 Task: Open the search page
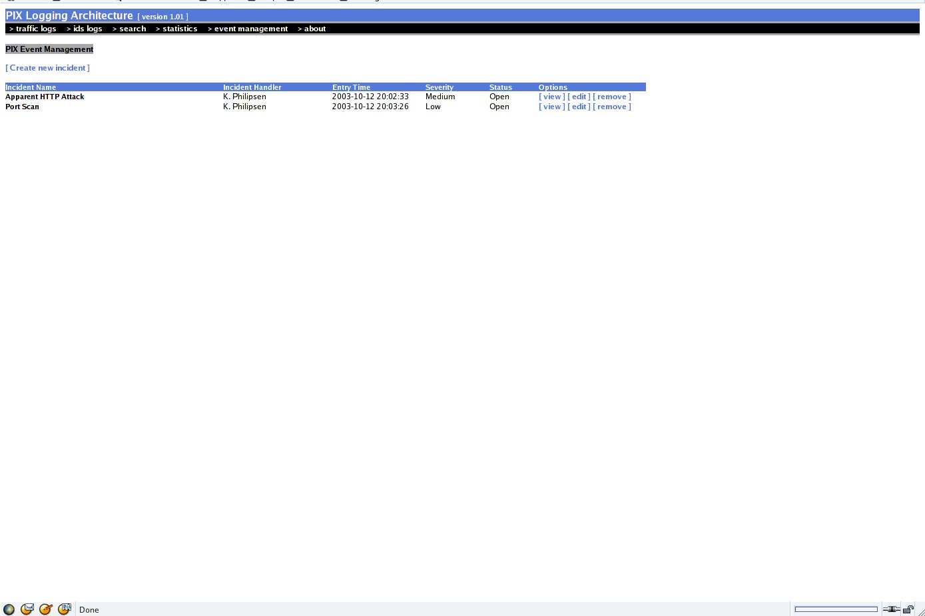point(129,29)
